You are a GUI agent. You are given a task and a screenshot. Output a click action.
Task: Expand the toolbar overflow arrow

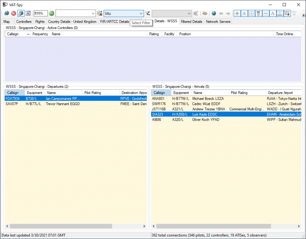pyautogui.click(x=303, y=15)
